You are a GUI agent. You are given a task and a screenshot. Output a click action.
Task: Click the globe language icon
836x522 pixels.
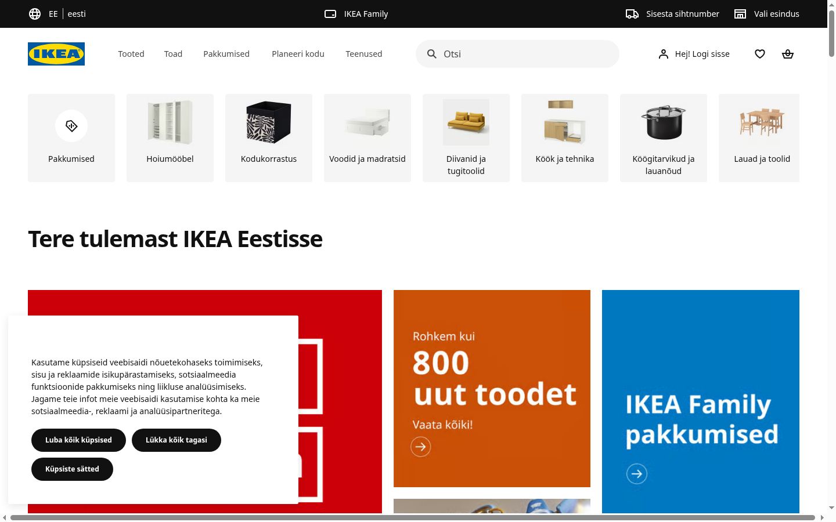tap(35, 14)
